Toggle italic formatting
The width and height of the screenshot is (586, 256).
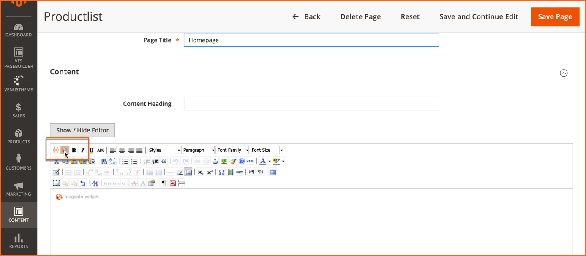tap(83, 150)
